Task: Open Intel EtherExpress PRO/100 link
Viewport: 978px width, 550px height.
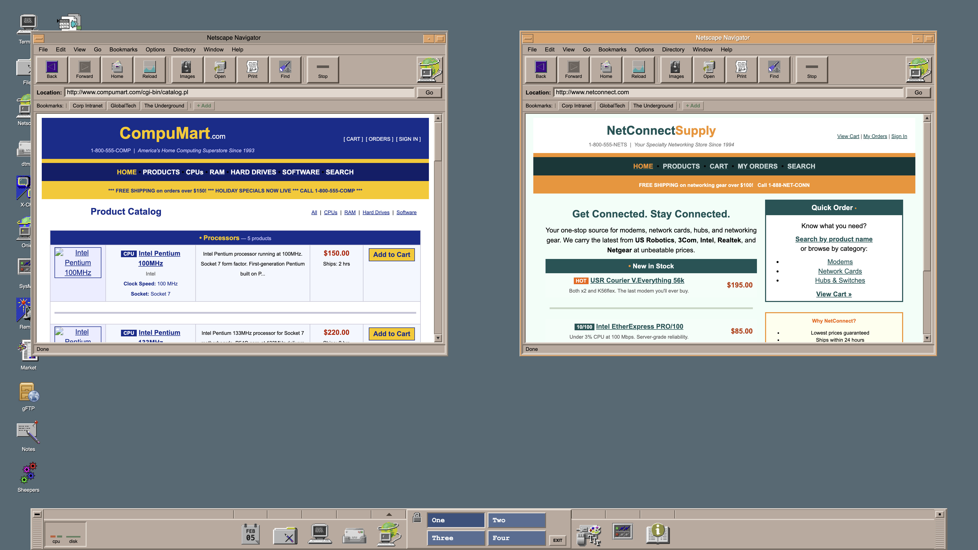Action: coord(639,326)
